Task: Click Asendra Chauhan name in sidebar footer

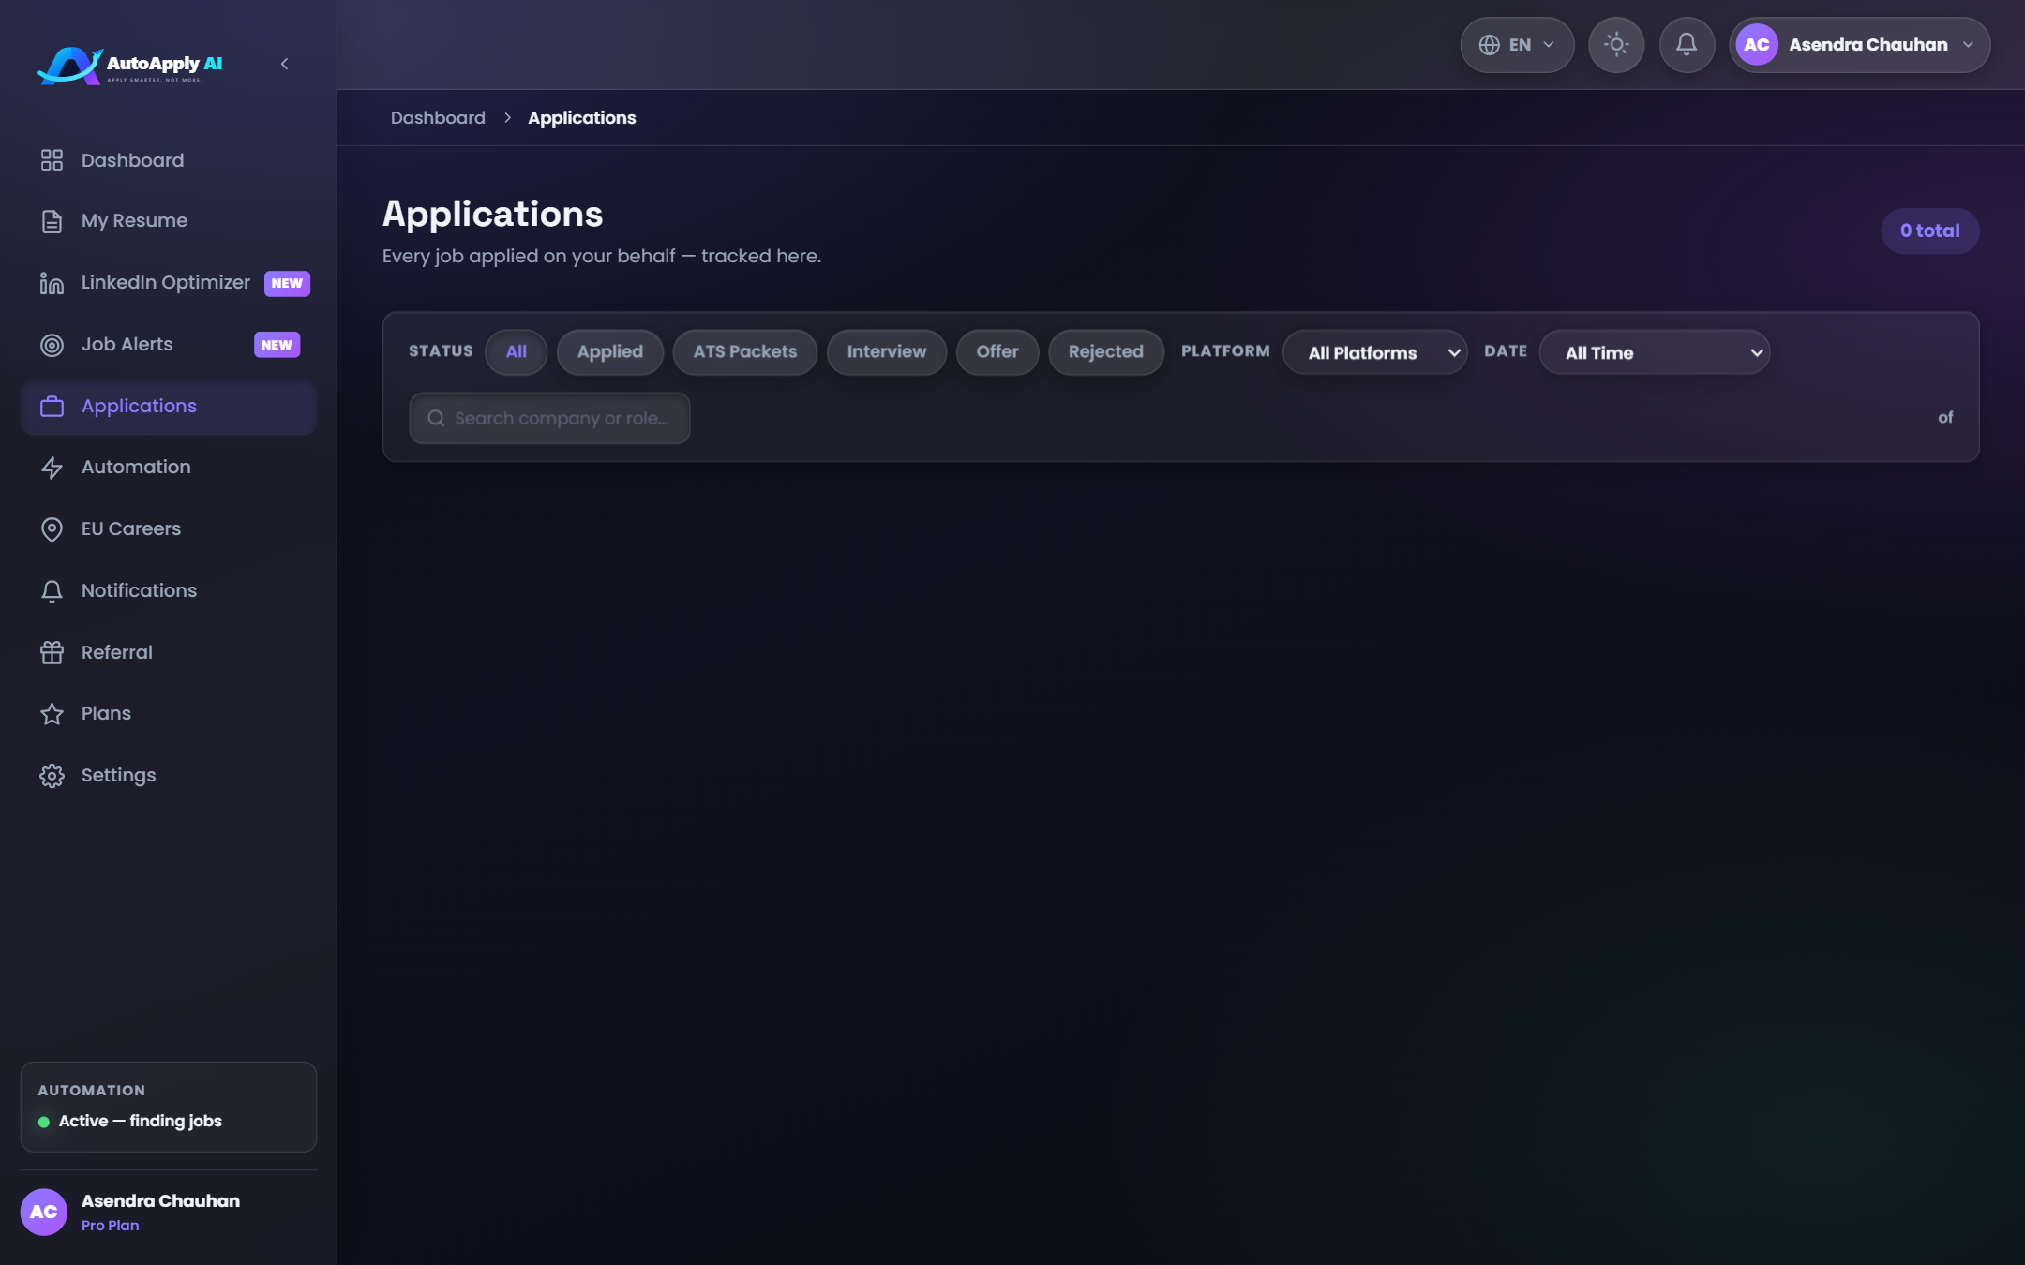Action: tap(160, 1201)
